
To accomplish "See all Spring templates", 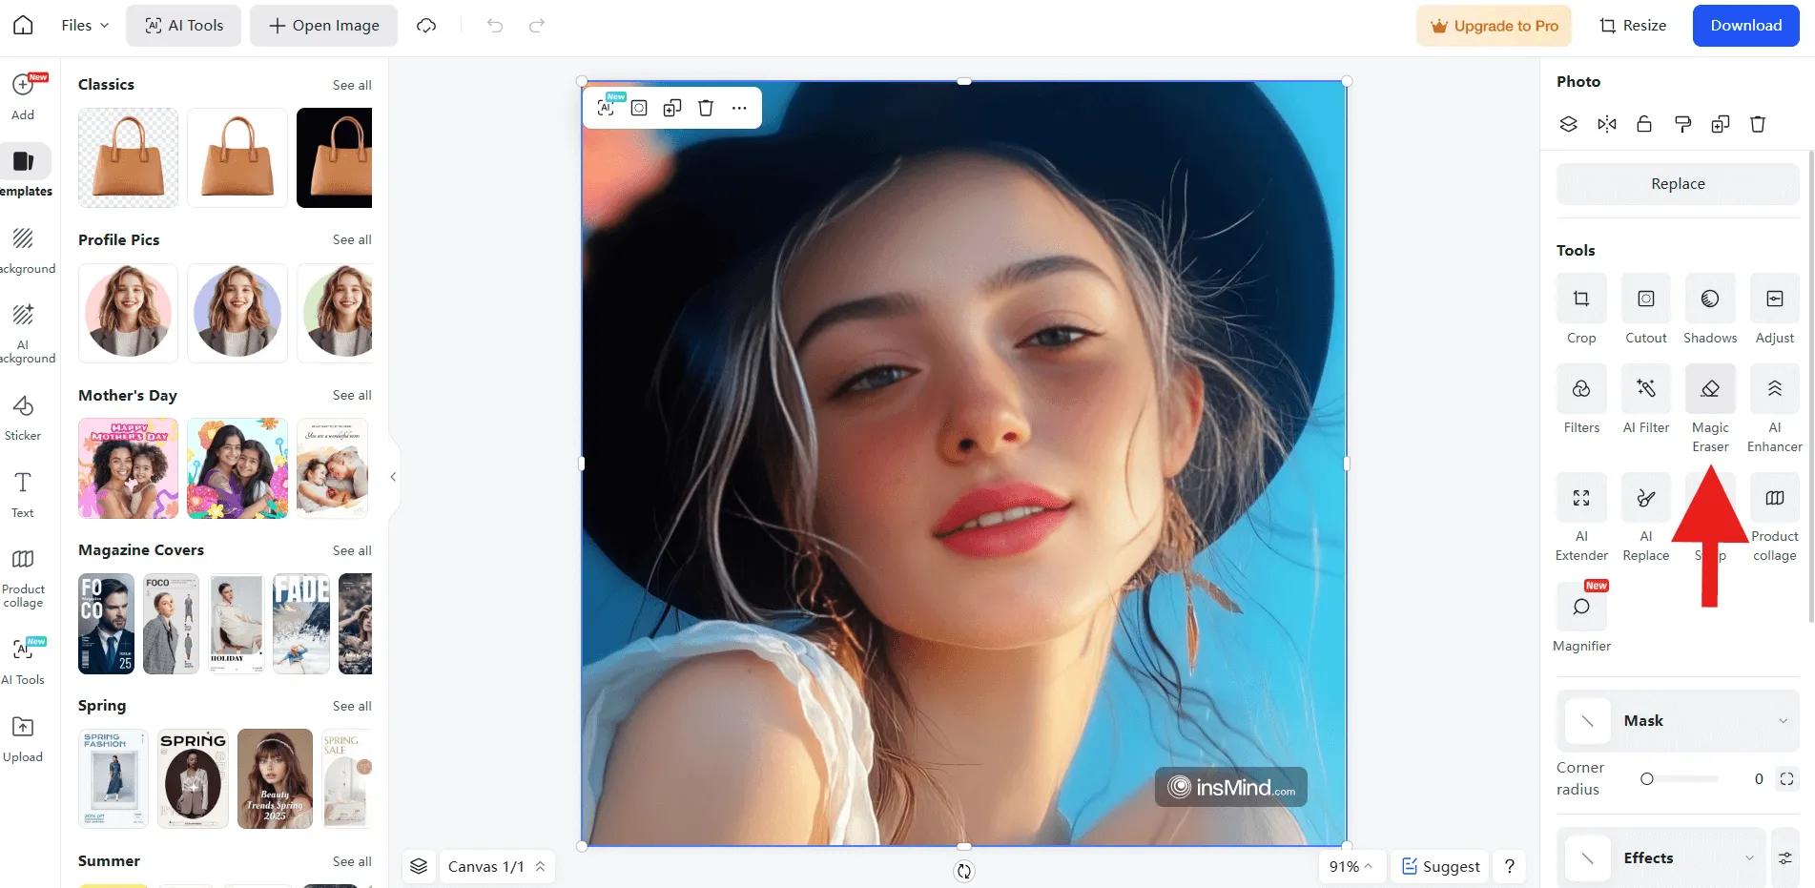I will (x=352, y=706).
